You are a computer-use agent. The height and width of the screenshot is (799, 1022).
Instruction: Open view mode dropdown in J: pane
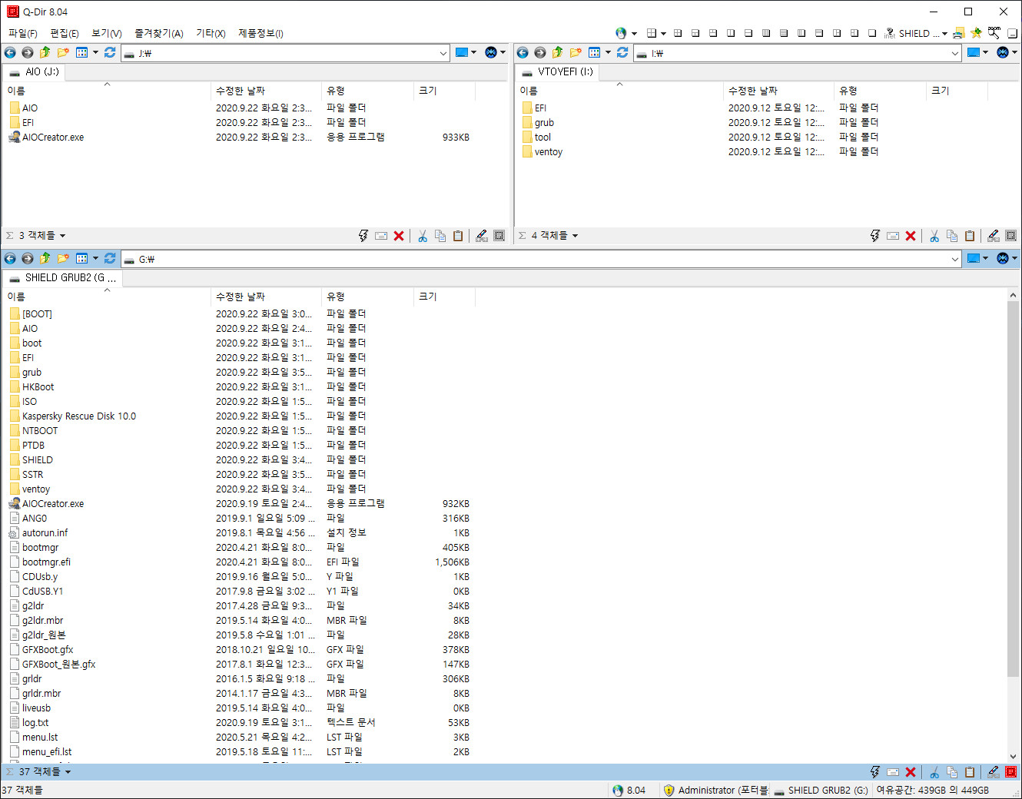tap(95, 53)
